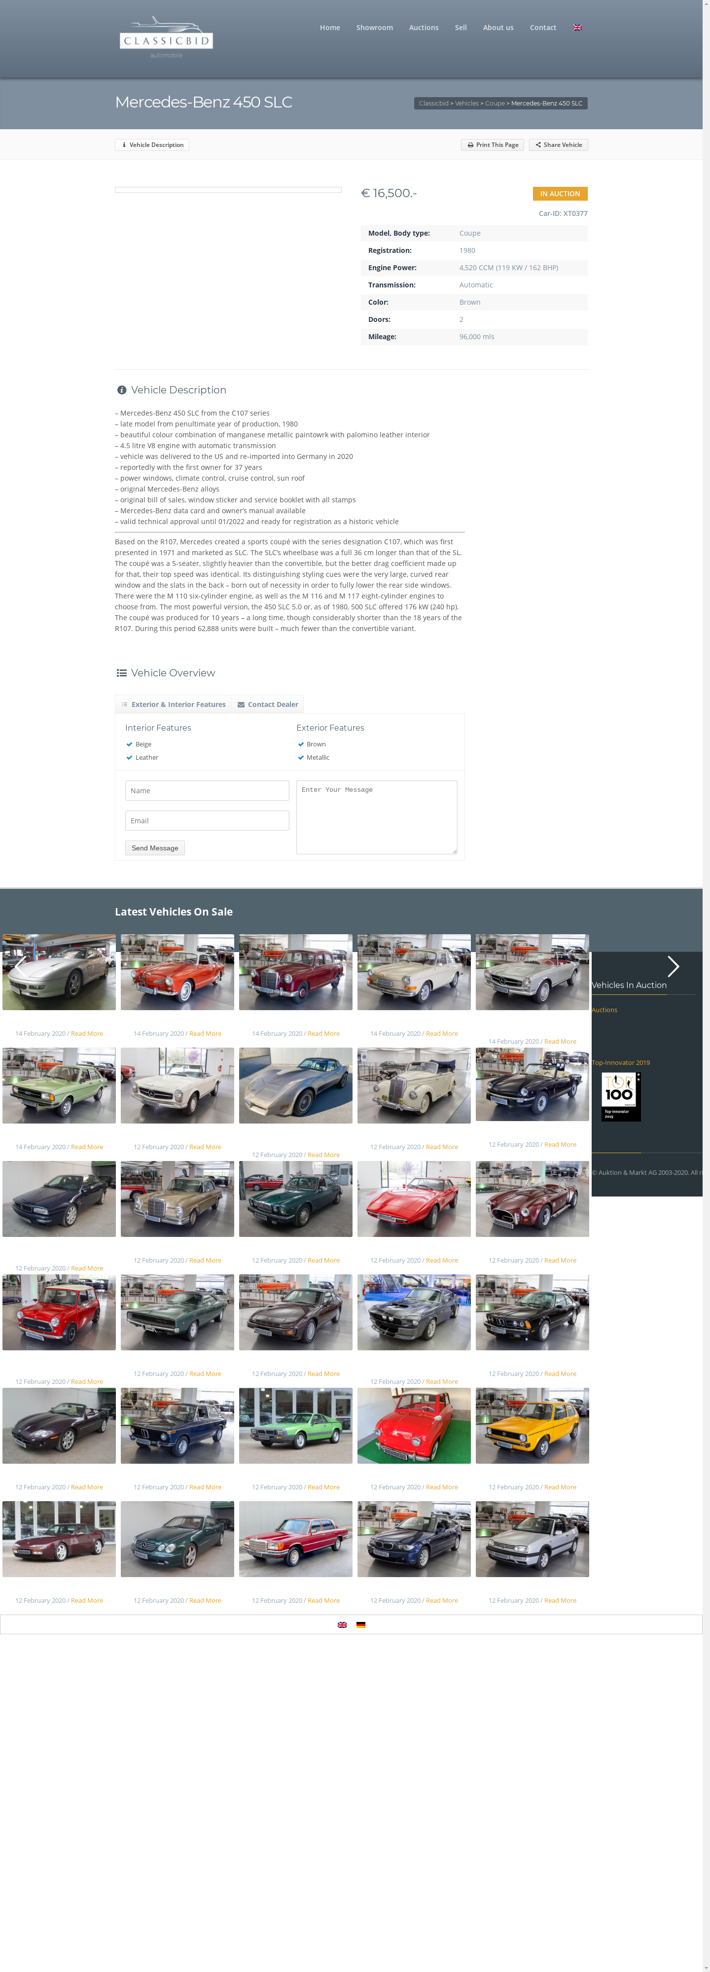Viewport: 710px width, 1972px height.
Task: Click Read More under yellow Golf
Action: (x=560, y=1487)
